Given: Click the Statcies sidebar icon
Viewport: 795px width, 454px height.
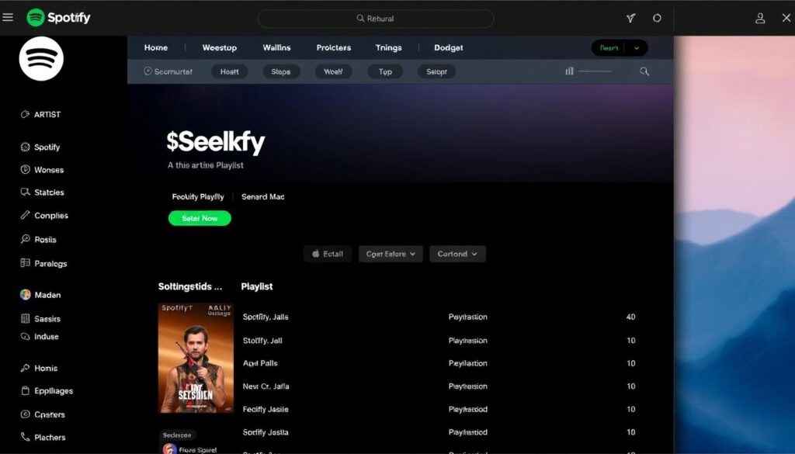Looking at the screenshot, I should pos(25,192).
